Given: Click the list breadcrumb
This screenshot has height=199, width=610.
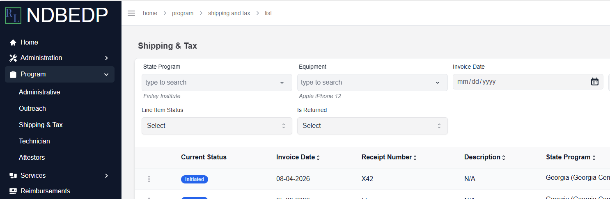Looking at the screenshot, I should point(268,13).
